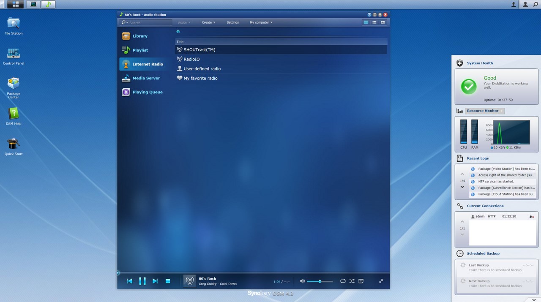Viewport: 541px width, 302px height.
Task: Select the RadioIO entry
Action: coord(281,59)
